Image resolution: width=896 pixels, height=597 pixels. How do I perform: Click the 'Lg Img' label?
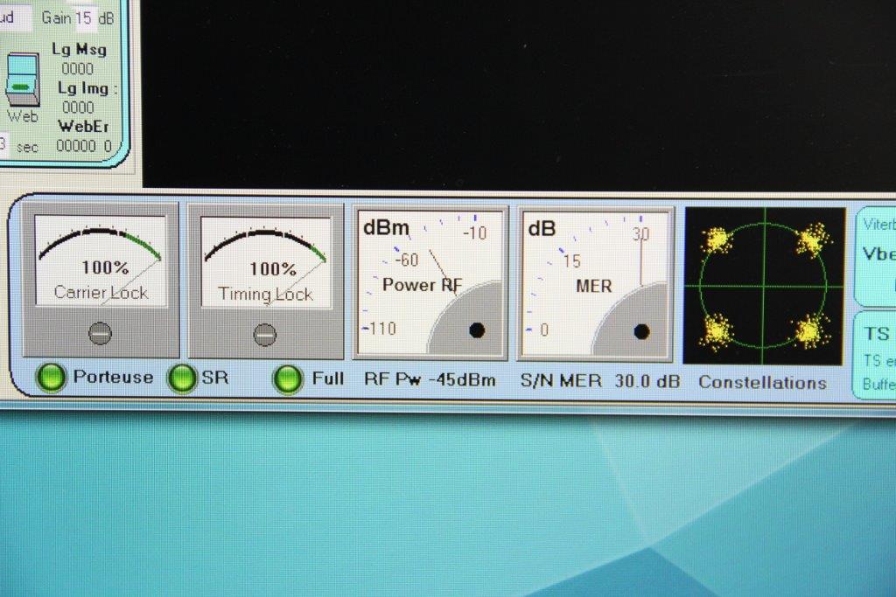pyautogui.click(x=83, y=88)
